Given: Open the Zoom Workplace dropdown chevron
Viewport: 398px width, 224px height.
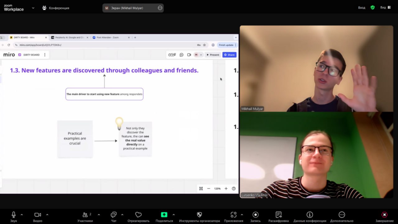Looking at the screenshot, I should [33, 8].
